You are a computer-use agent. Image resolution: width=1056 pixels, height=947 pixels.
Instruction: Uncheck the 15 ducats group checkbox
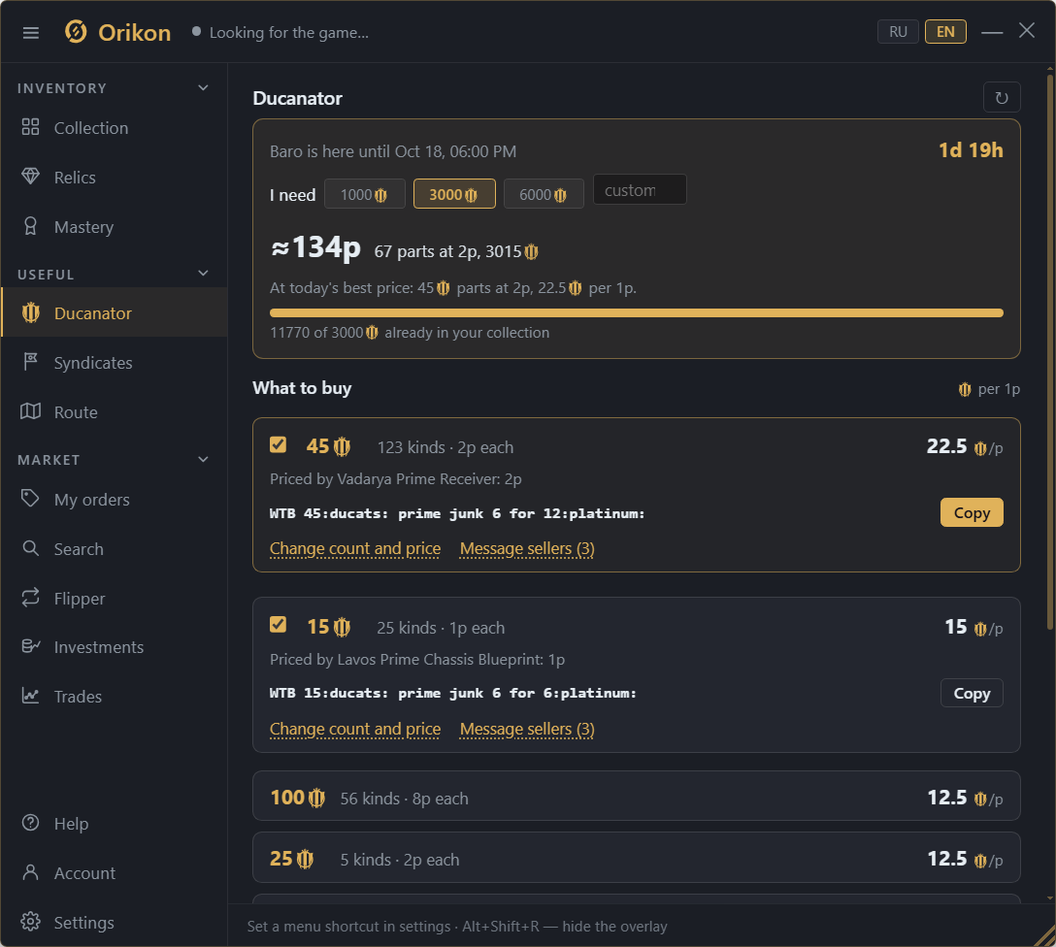click(279, 625)
